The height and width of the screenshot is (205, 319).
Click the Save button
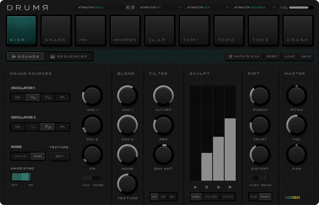tap(306, 56)
